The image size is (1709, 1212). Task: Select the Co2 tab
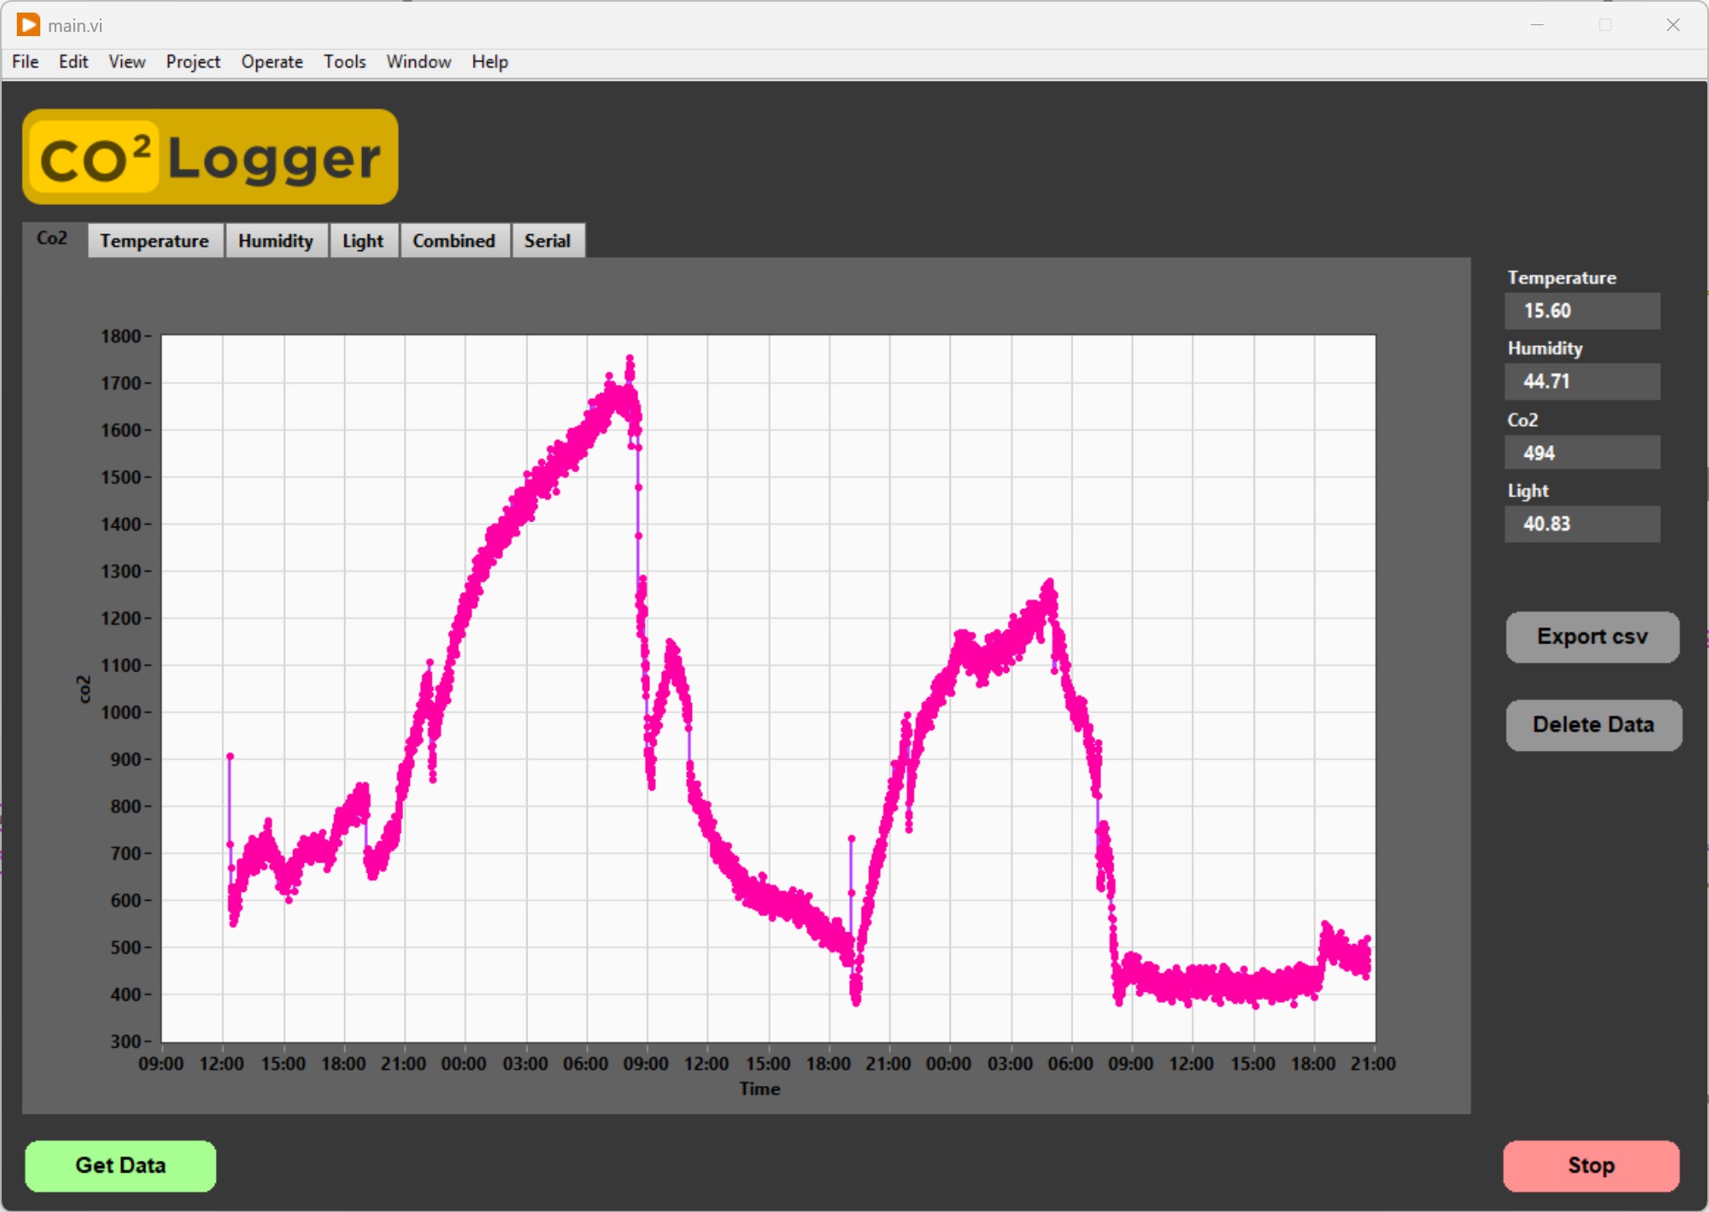click(x=51, y=238)
